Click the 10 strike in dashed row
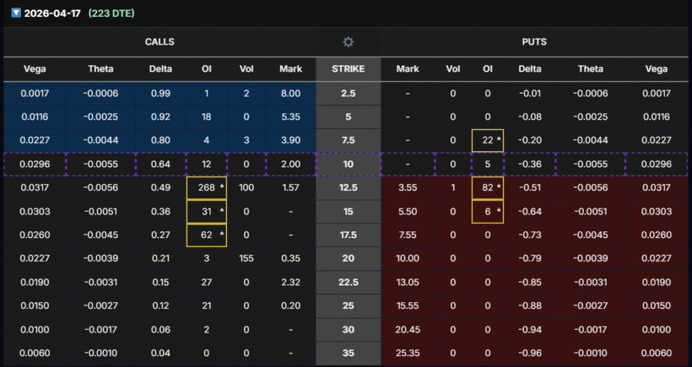The image size is (692, 367). point(348,164)
